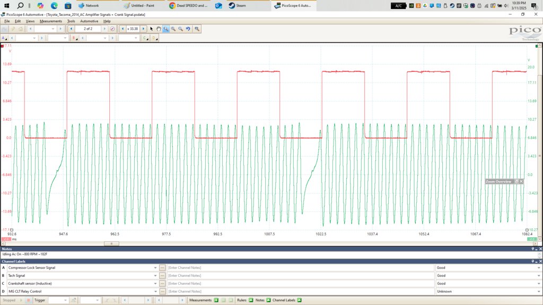Click channel A notes input field
Screen dimensions: 543x305
coord(300,267)
